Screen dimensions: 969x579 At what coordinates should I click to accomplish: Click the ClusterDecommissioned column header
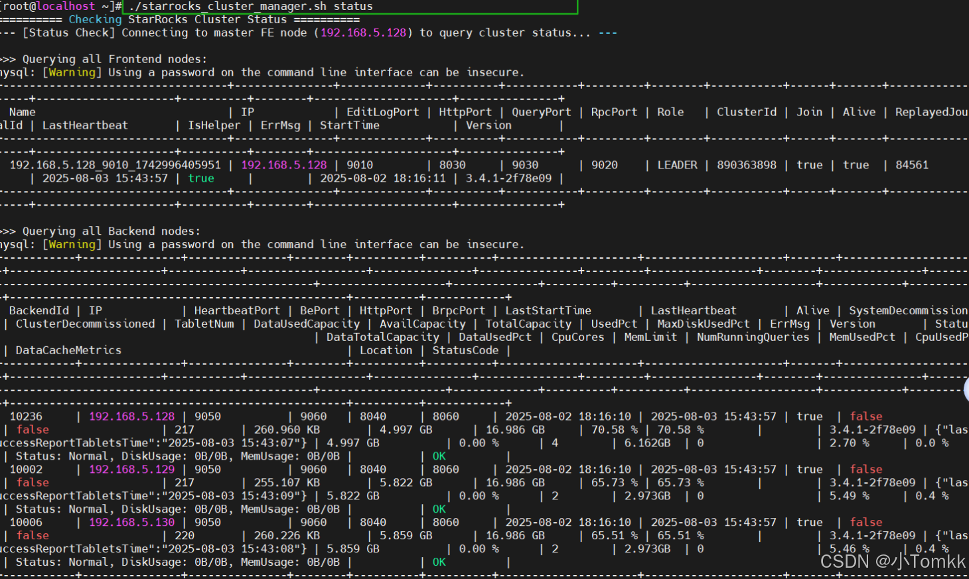[85, 324]
